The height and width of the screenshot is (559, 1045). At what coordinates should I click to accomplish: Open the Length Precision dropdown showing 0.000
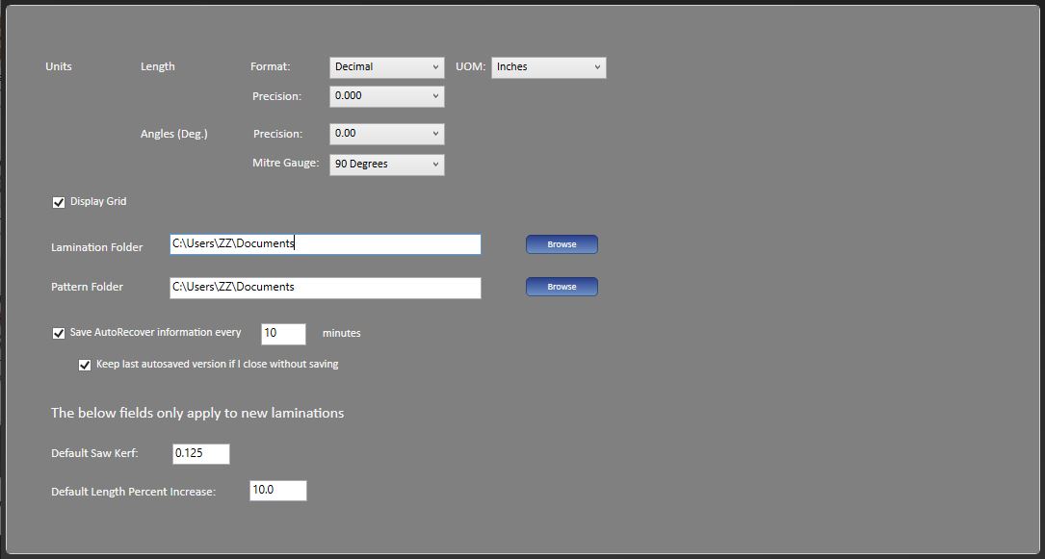386,96
